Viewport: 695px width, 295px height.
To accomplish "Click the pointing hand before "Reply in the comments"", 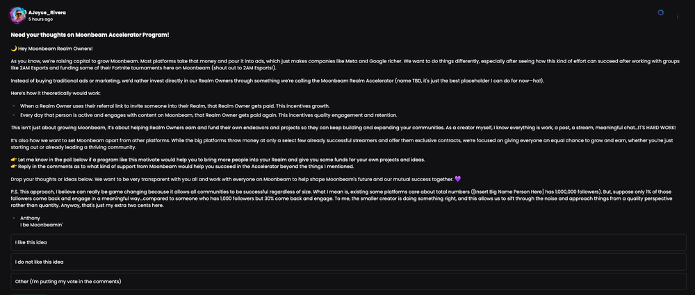I will point(14,167).
